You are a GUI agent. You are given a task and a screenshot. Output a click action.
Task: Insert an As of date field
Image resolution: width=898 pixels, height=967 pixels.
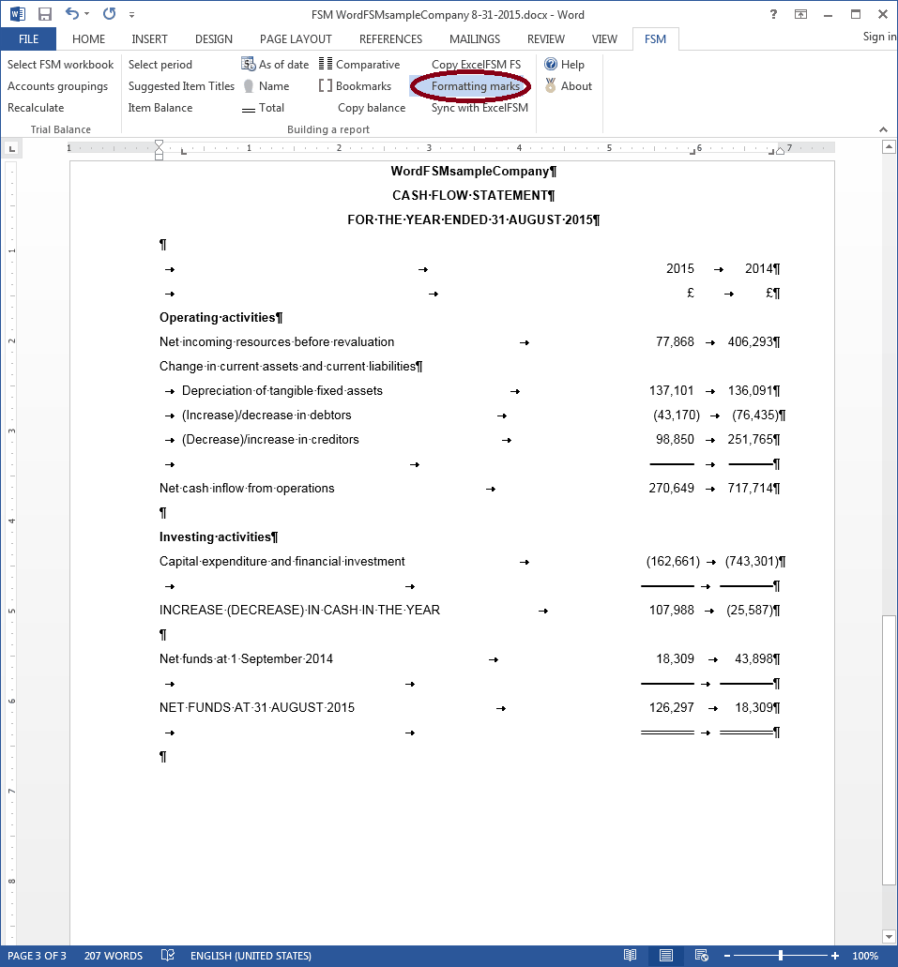pyautogui.click(x=275, y=65)
